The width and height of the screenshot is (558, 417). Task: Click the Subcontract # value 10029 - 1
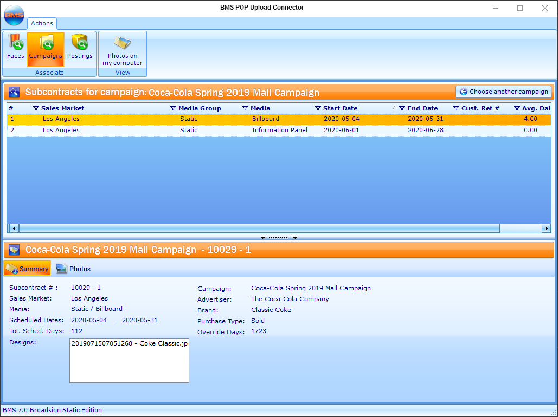tap(86, 288)
